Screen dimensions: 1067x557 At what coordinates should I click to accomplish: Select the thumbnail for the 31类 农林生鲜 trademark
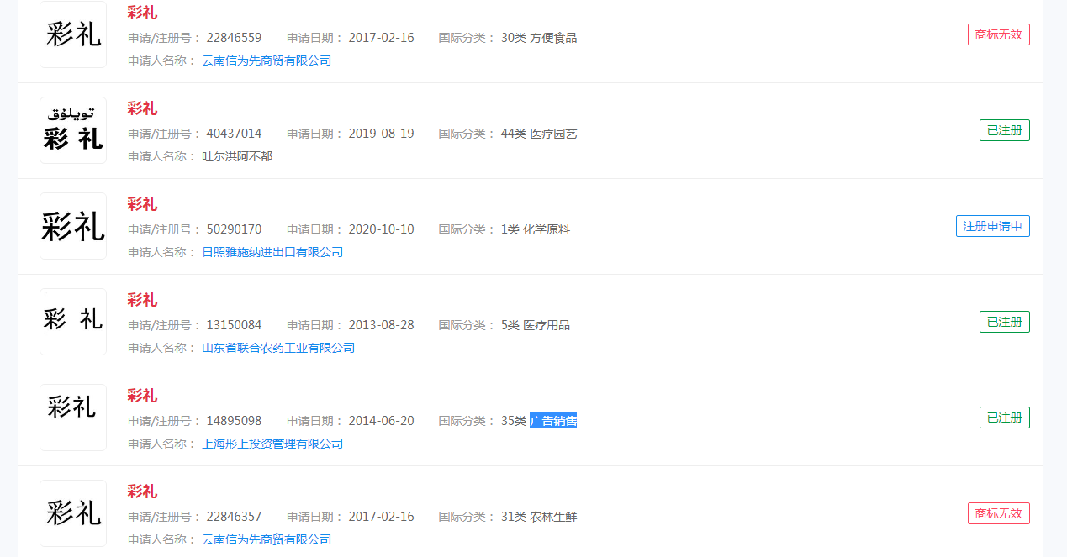click(x=73, y=513)
